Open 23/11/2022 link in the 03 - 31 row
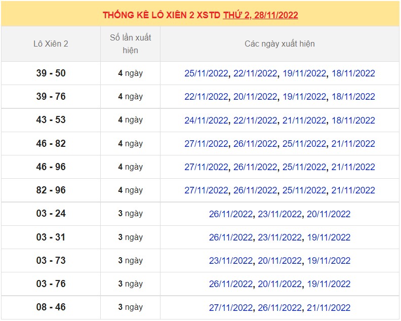The image size is (401, 321). click(280, 237)
